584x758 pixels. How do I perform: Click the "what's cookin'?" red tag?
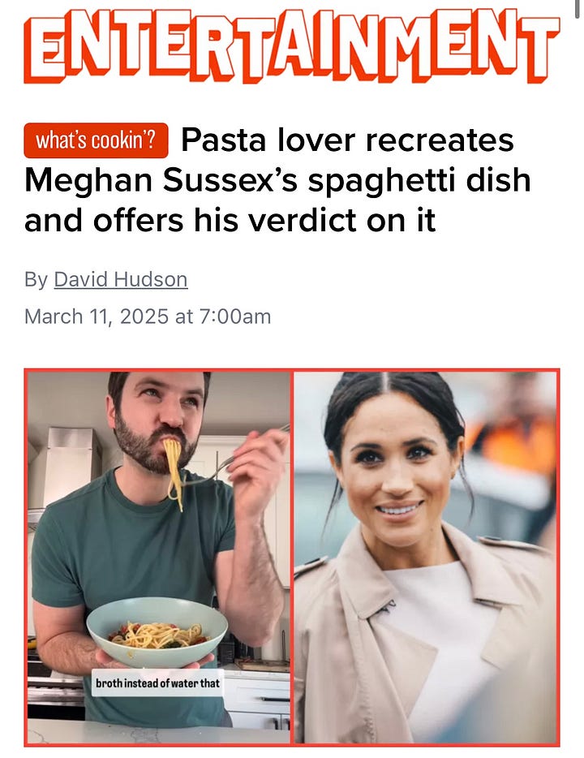97,140
